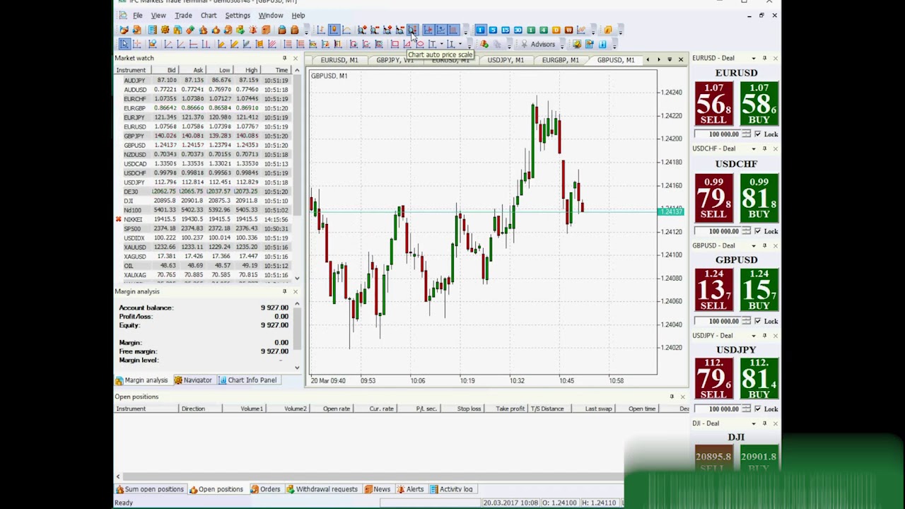Open the Navigator tab
Image resolution: width=905 pixels, height=509 pixels.
click(193, 380)
